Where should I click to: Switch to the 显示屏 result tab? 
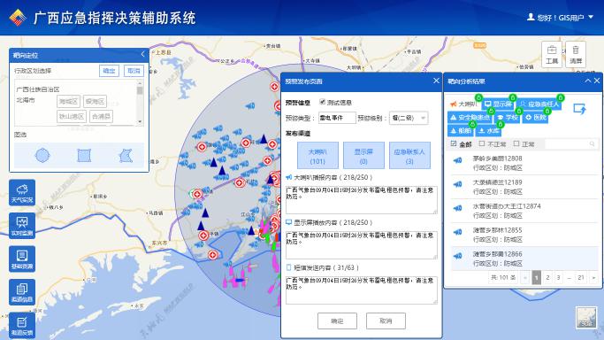tap(498, 104)
